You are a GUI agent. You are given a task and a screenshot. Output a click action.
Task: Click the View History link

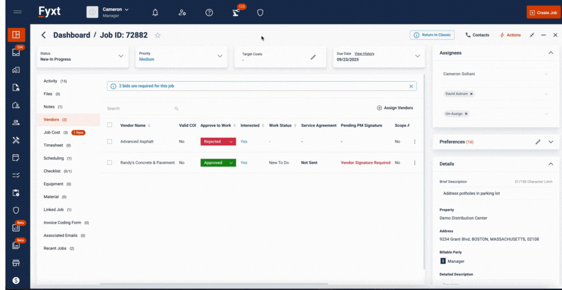364,54
